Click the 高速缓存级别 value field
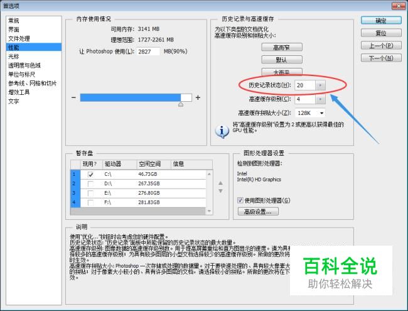 (x=305, y=99)
